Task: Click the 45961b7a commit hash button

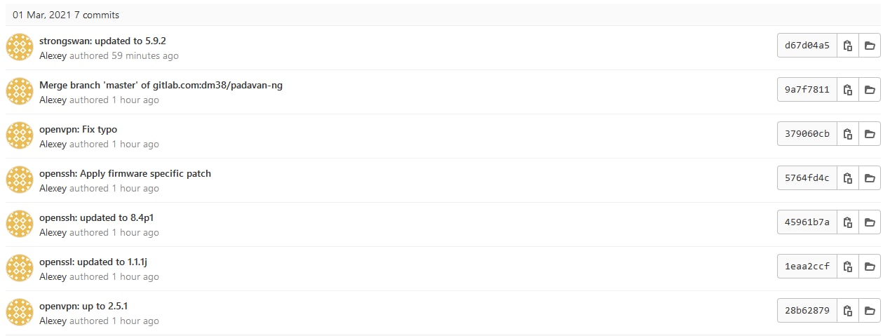Action: pos(807,222)
